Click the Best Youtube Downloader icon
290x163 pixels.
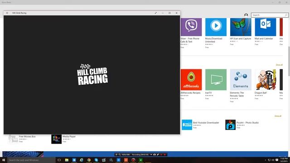187,125
